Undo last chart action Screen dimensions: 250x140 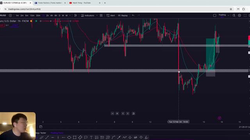coord(133,16)
